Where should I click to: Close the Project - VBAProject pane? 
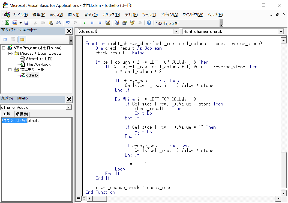click(x=69, y=31)
